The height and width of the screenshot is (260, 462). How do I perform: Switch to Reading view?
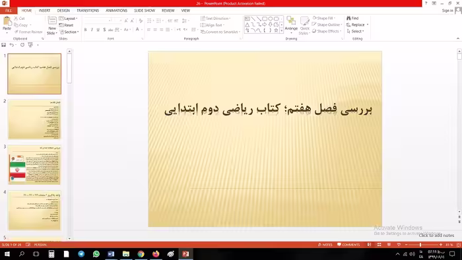(x=389, y=245)
